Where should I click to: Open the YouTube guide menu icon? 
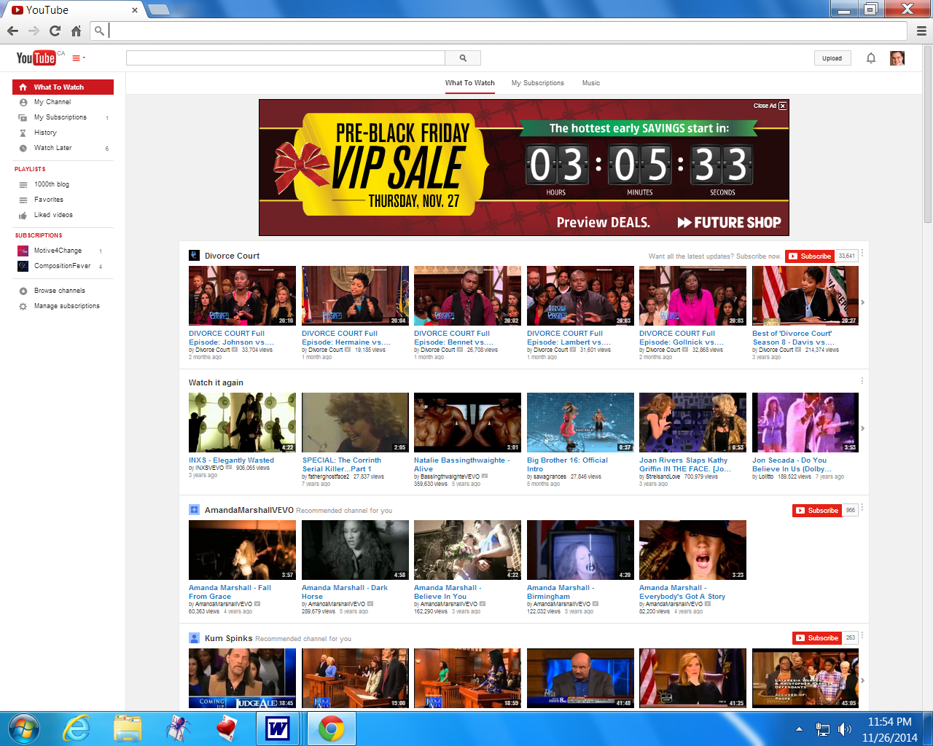pyautogui.click(x=79, y=58)
